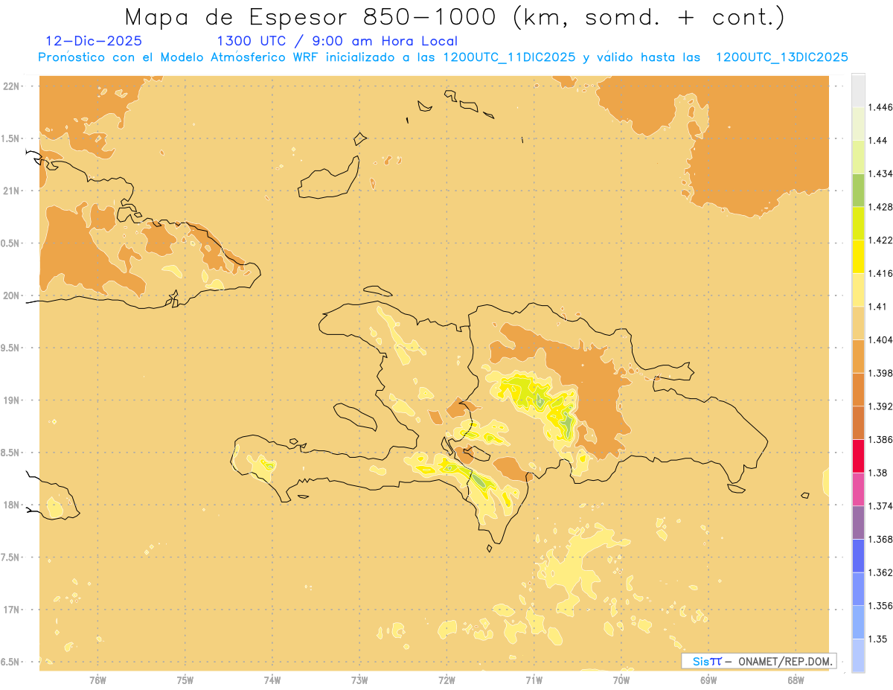Click the pink swatch between 1.374 and 1.38

[x=858, y=489]
